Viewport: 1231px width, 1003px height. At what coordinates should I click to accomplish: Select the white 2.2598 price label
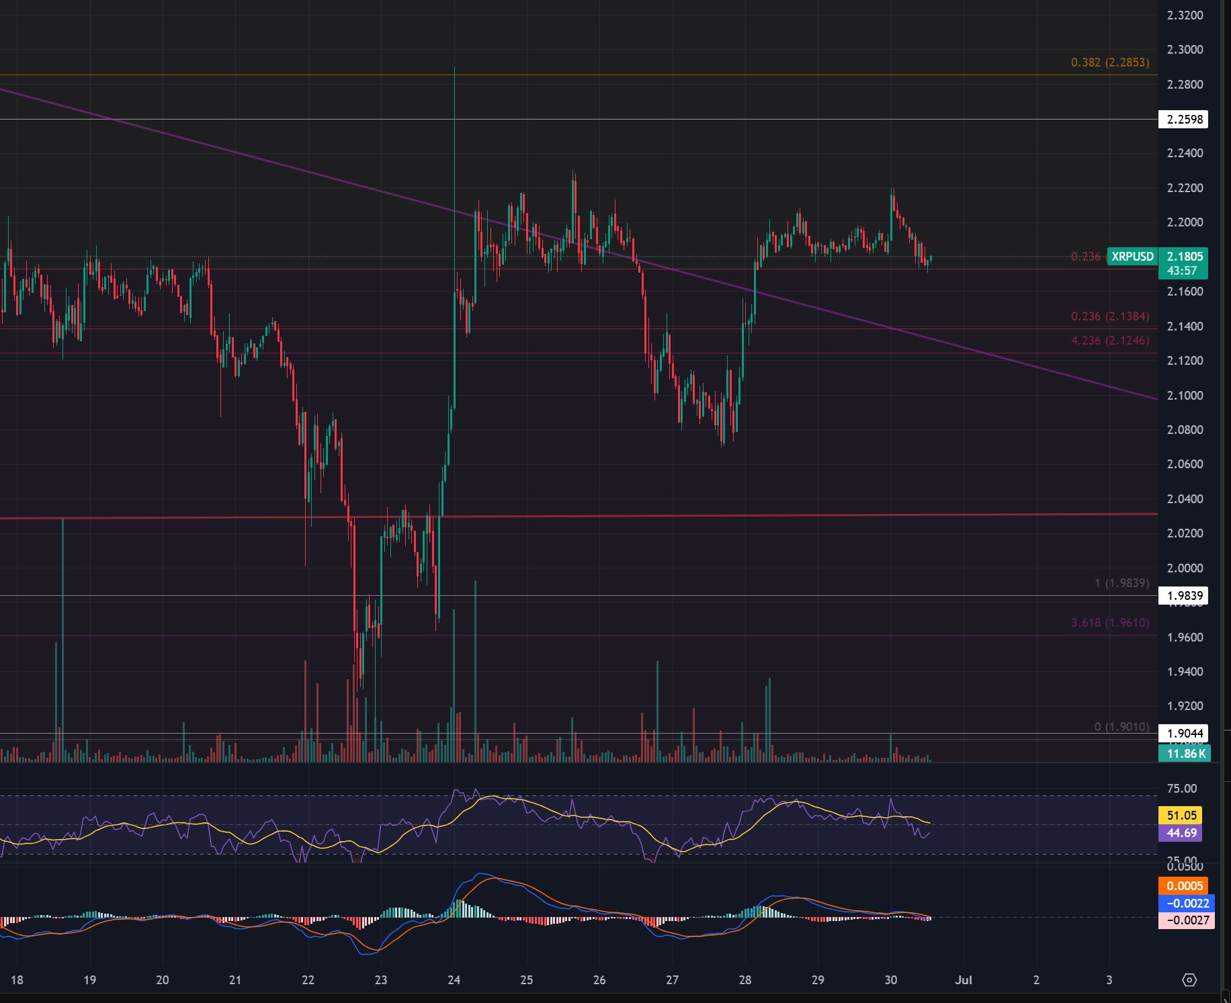click(1183, 120)
